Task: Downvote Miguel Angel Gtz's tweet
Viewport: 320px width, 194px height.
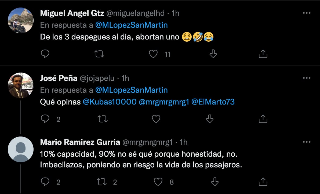Action: pos(213,54)
